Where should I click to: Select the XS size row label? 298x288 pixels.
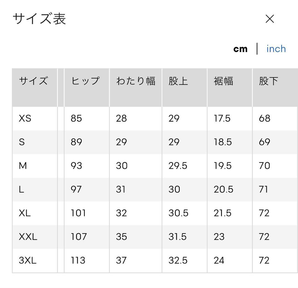point(25,118)
